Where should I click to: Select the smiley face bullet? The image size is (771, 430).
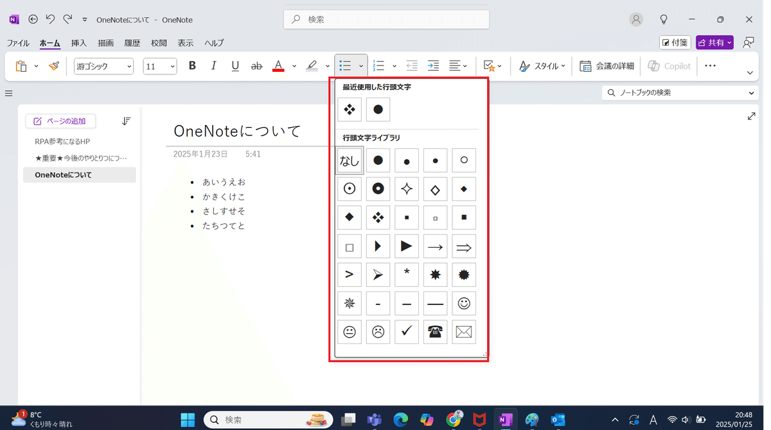pos(464,304)
